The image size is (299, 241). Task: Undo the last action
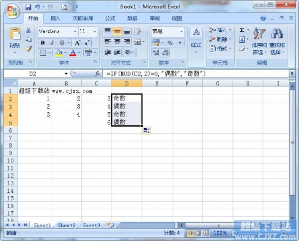[37, 7]
